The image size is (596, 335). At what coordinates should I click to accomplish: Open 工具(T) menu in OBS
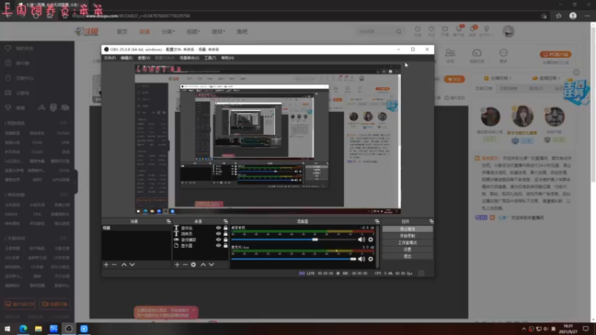(x=210, y=58)
